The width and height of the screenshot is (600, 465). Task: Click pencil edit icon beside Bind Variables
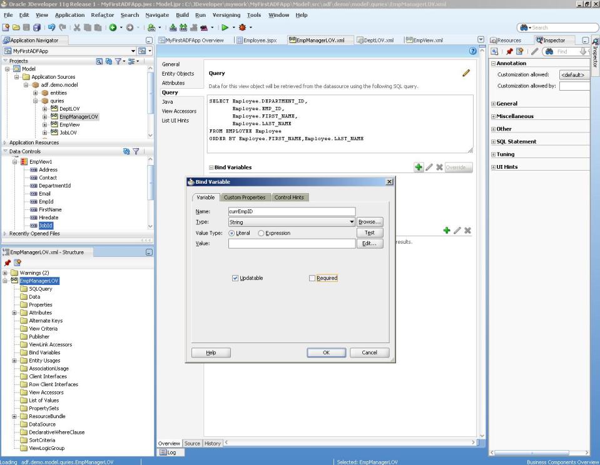(x=429, y=167)
